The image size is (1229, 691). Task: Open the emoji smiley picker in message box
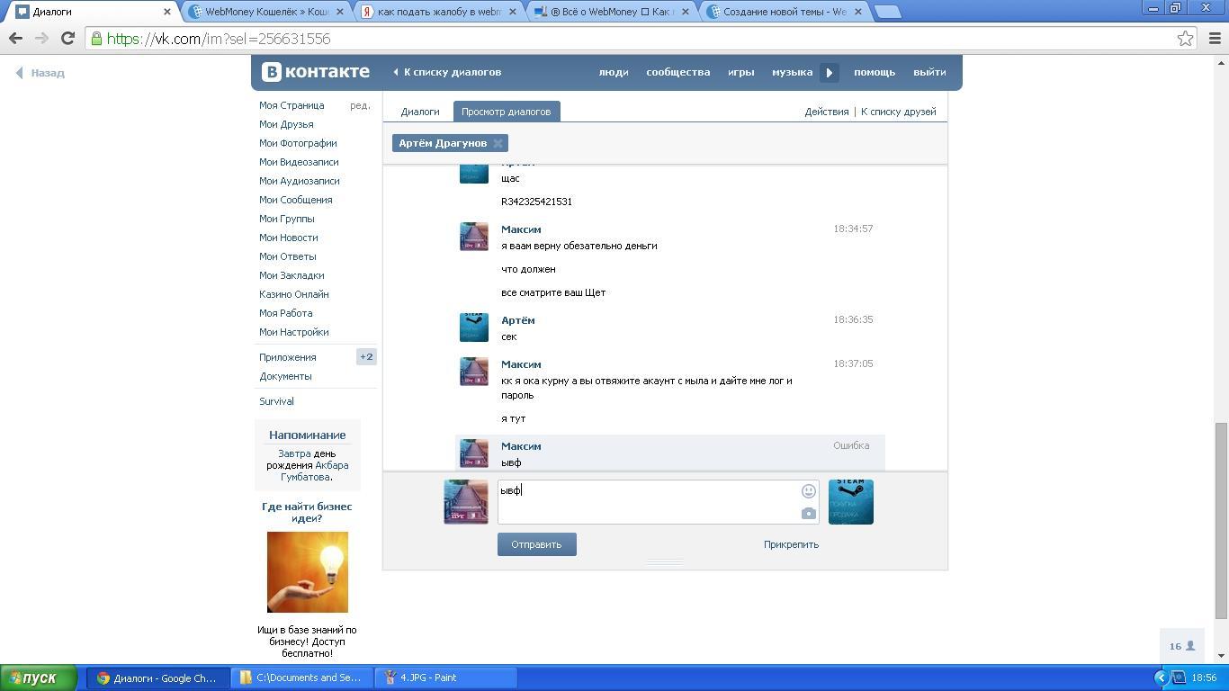[x=809, y=491]
